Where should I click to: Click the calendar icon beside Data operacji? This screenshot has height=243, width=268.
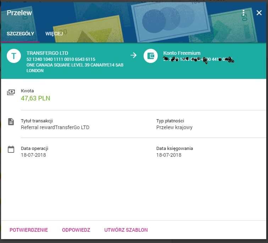[x=11, y=149]
